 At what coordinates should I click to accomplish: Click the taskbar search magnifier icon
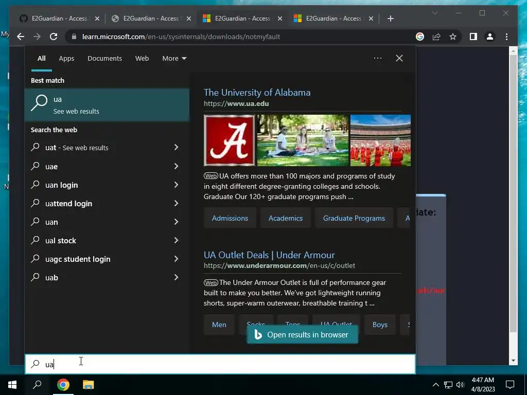(37, 385)
